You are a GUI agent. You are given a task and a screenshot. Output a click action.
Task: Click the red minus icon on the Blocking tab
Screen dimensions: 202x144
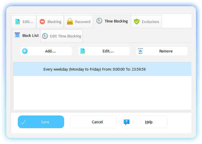pyautogui.click(x=42, y=22)
